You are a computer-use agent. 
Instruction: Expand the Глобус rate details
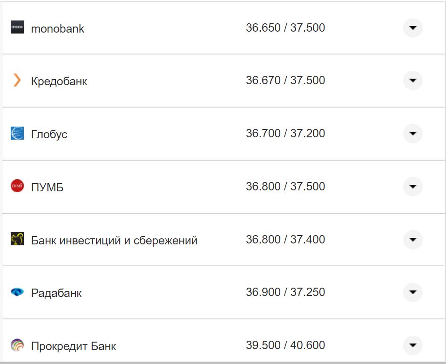(412, 134)
